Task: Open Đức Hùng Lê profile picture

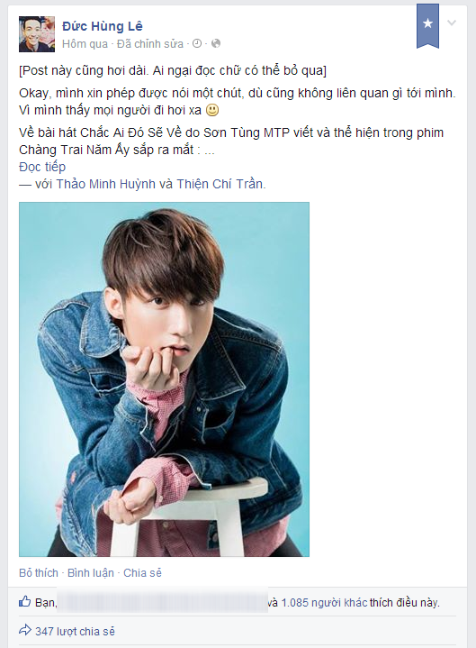Action: (37, 34)
